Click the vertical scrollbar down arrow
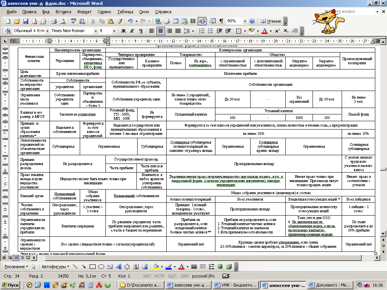The height and width of the screenshot is (290, 387). (x=383, y=233)
